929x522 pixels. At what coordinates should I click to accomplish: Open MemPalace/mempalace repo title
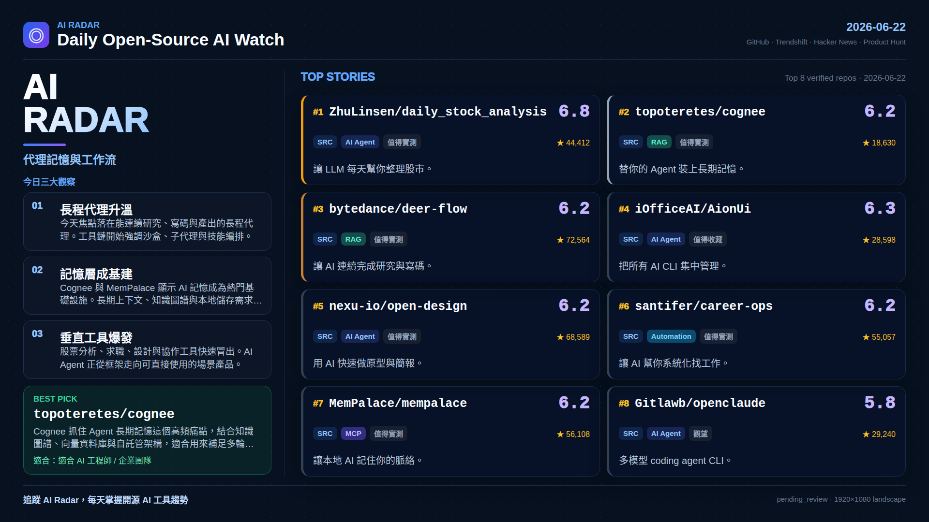[398, 403]
